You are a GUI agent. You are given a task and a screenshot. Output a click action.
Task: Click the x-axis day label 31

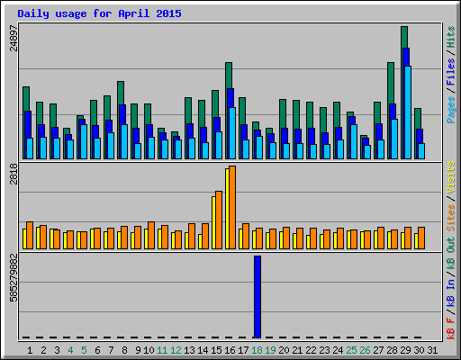point(432,350)
